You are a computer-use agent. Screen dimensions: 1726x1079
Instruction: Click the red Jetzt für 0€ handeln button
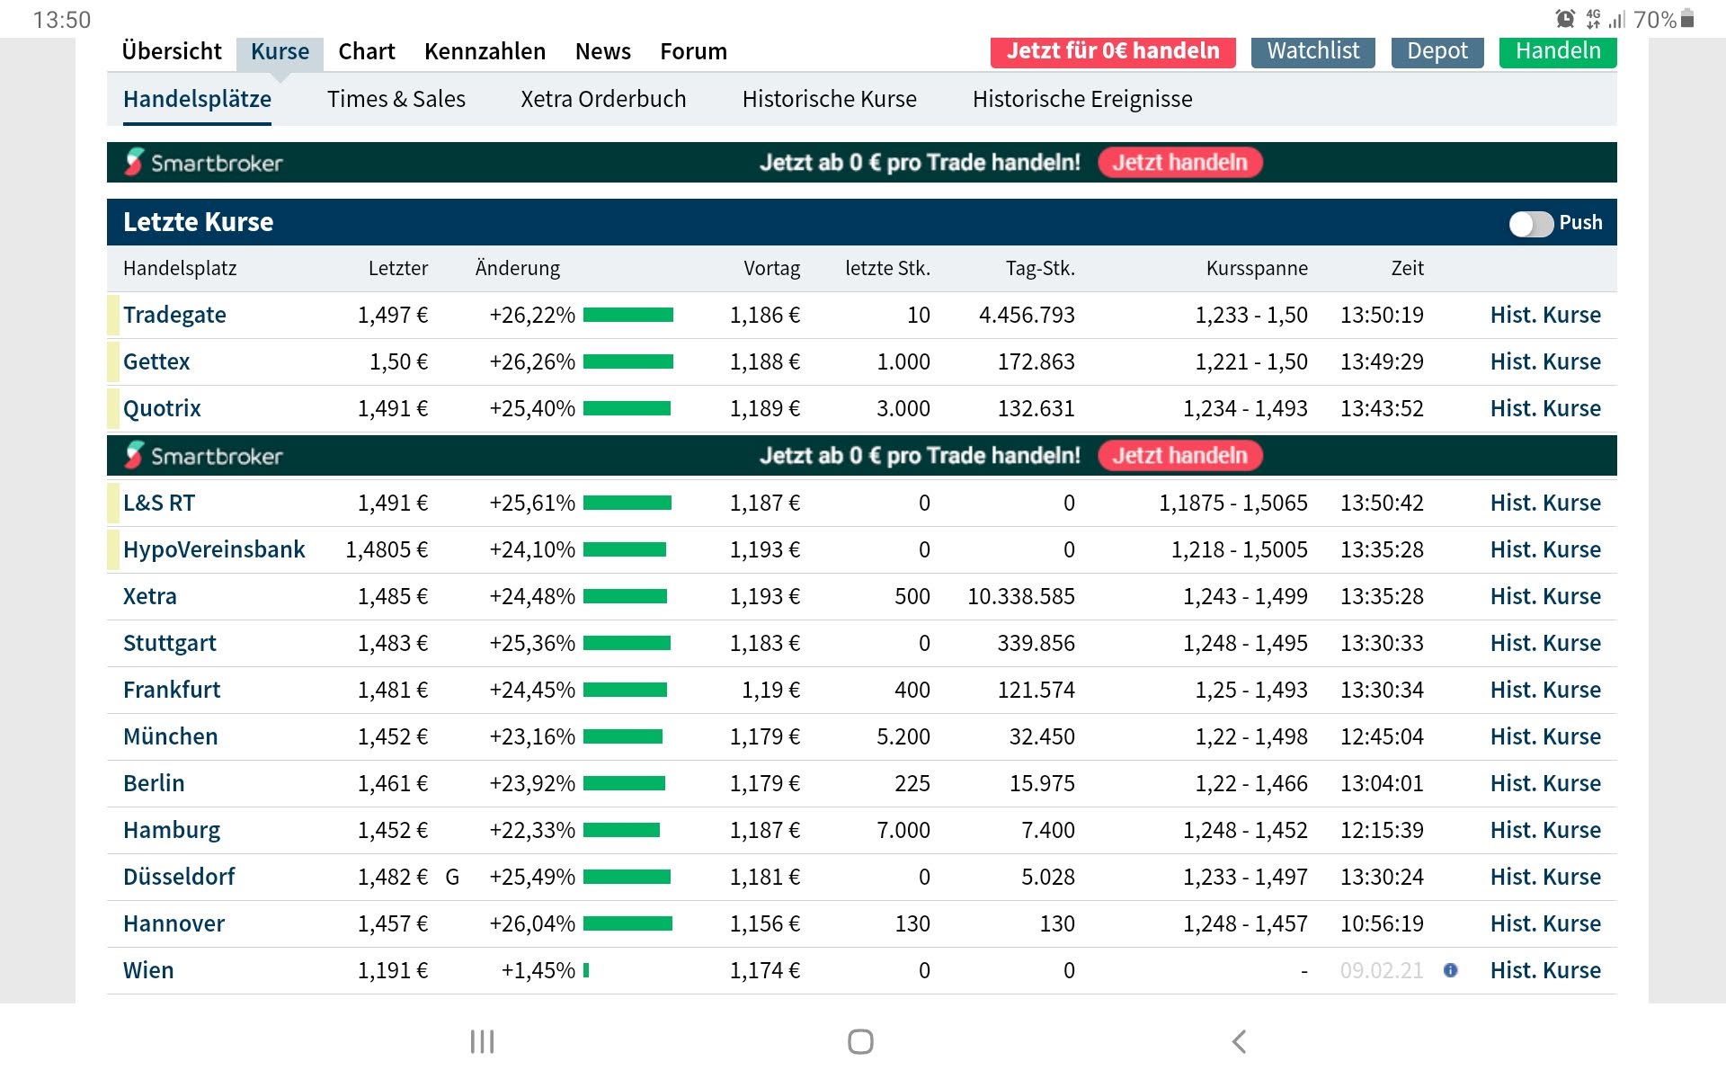coord(1112,51)
